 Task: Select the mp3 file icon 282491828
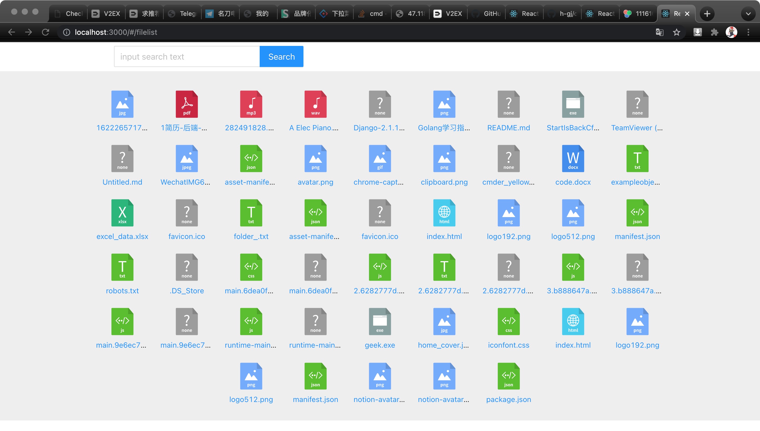coord(251,104)
